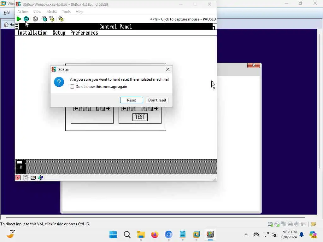Click the Ctrl+Alt+Del toolbar icon
Image resolution: width=323 pixels, height=242 pixels.
(44, 19)
